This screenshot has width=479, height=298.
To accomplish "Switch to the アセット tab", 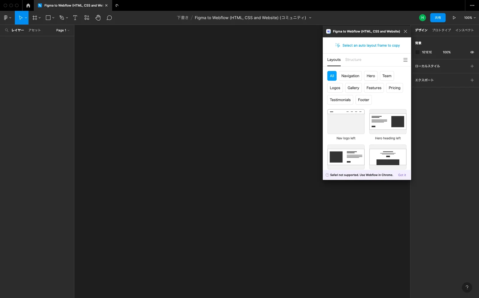I will click(x=34, y=30).
